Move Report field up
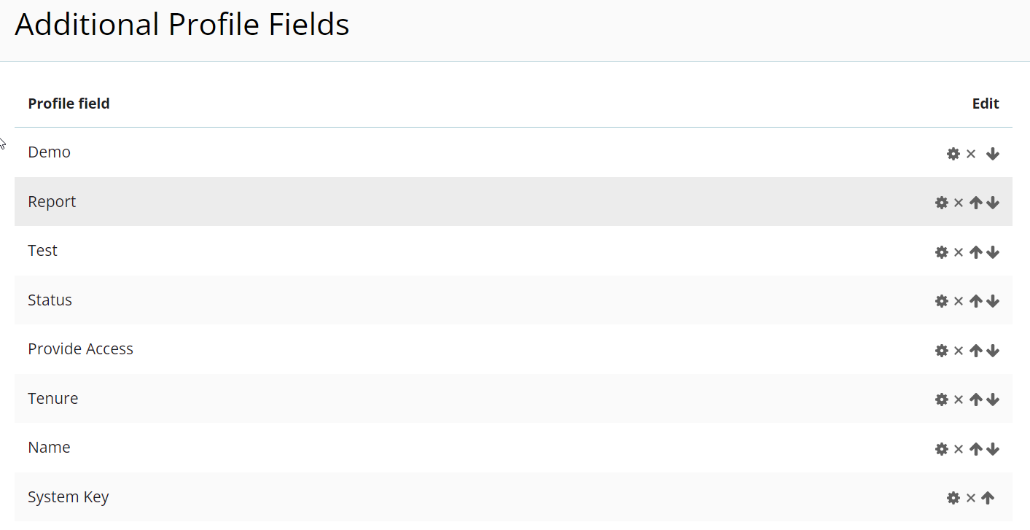 pos(976,203)
